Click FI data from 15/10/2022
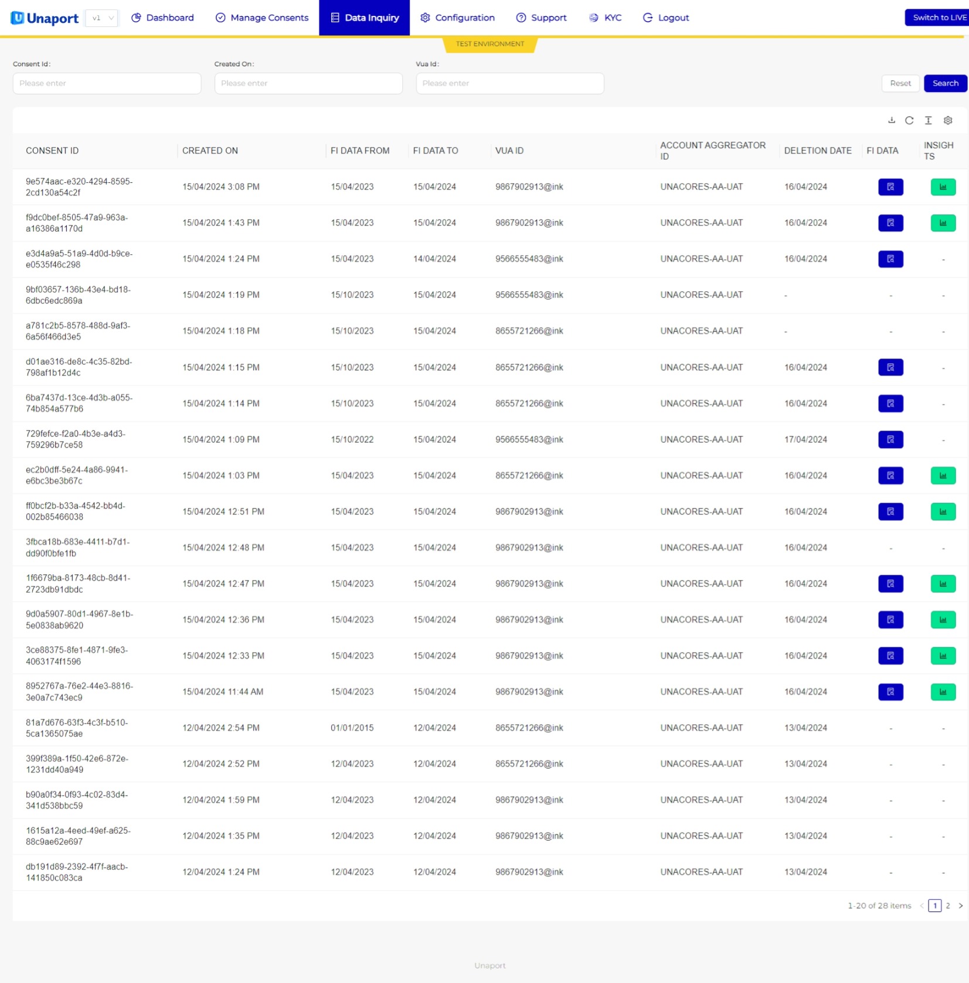The image size is (969, 983). click(352, 439)
